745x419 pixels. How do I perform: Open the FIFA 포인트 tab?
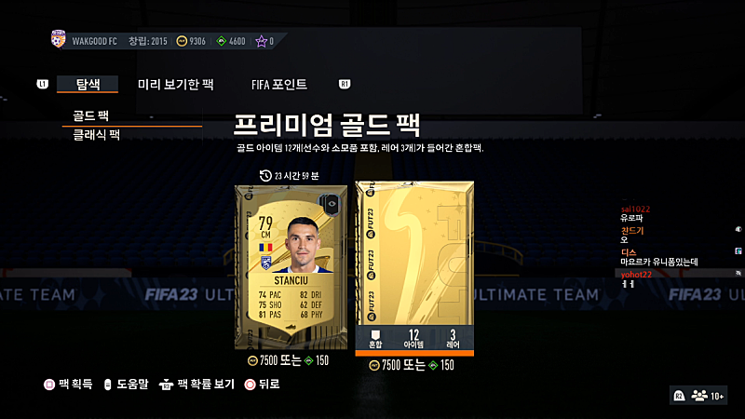click(x=278, y=85)
